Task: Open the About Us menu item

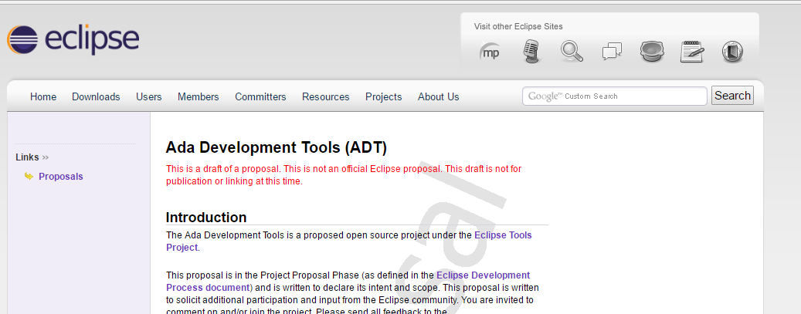Action: [x=438, y=97]
